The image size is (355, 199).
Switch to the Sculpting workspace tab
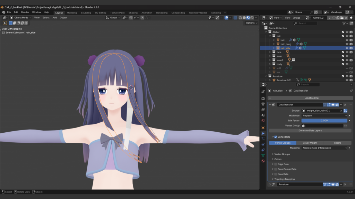tap(86, 13)
